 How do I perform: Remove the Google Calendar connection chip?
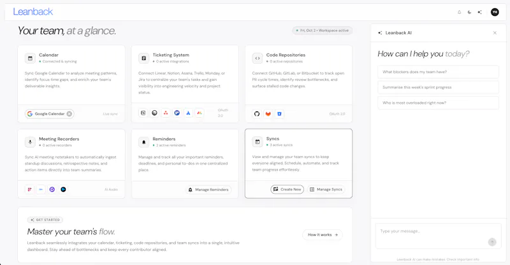(x=69, y=114)
